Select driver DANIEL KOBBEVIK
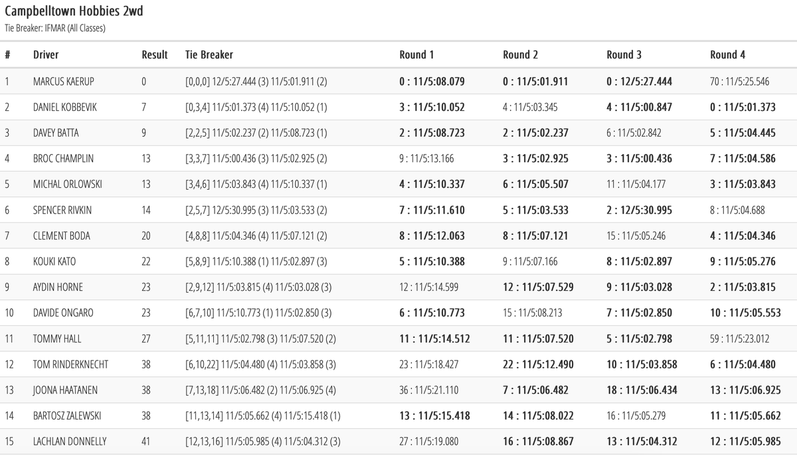This screenshot has height=456, width=797. (x=65, y=107)
